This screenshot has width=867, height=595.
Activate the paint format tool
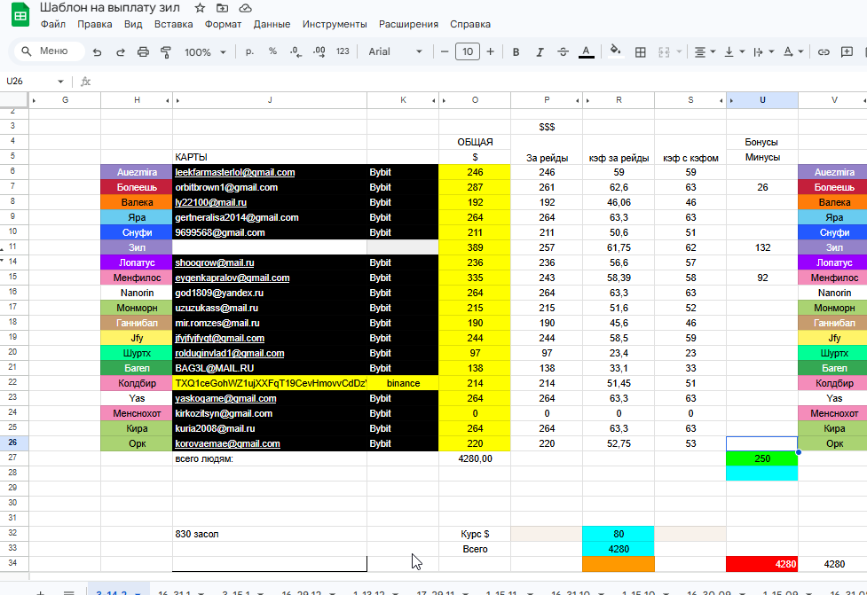(165, 52)
